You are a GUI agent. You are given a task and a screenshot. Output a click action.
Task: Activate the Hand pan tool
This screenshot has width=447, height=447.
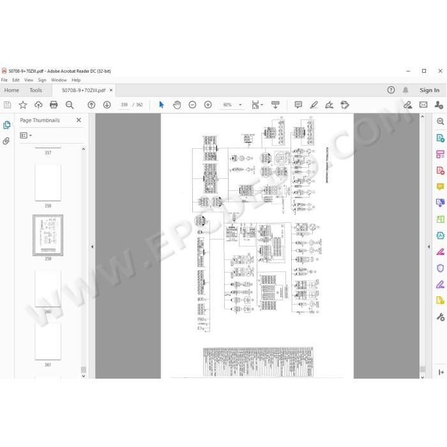tap(177, 105)
